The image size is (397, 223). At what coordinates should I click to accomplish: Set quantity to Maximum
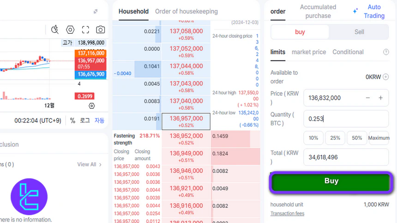[379, 138]
